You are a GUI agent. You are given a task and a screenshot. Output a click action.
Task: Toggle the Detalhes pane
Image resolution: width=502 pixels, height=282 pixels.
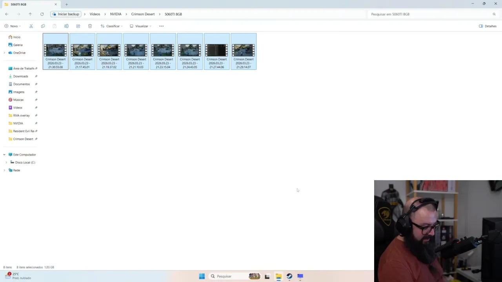point(488,26)
